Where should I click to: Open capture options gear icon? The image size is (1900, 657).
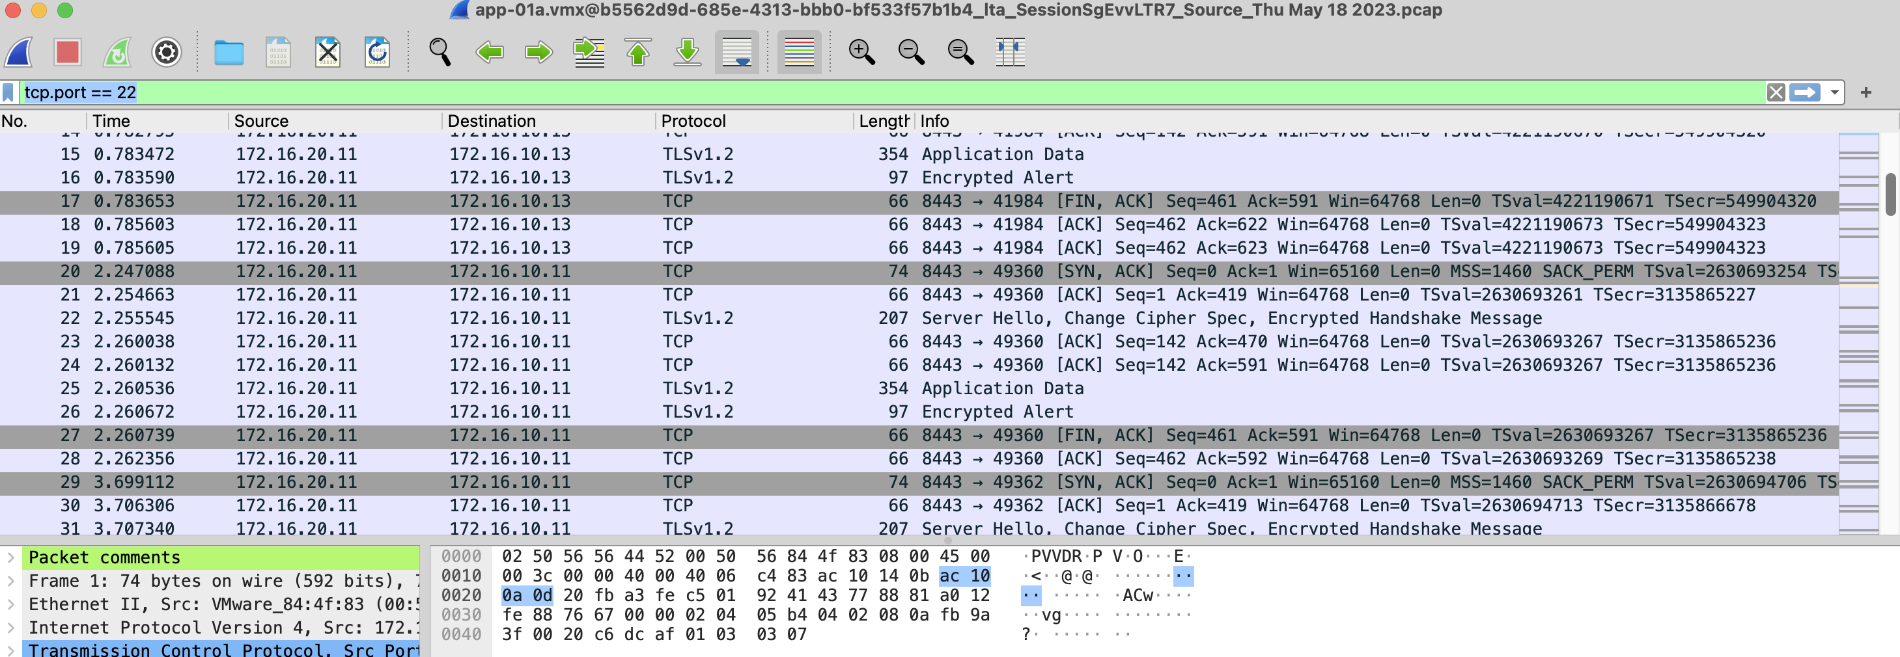coord(167,52)
